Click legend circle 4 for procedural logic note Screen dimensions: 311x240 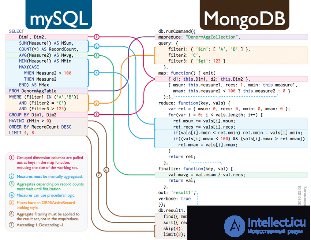point(12,195)
